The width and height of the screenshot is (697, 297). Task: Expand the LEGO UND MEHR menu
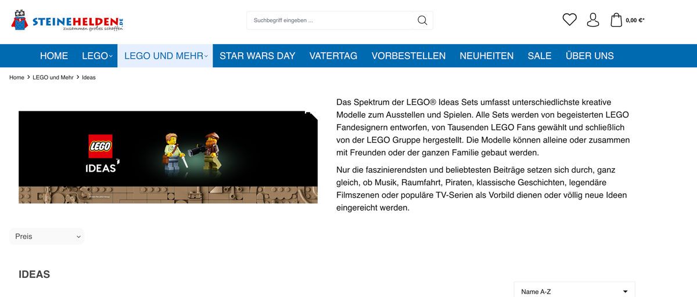pos(166,56)
